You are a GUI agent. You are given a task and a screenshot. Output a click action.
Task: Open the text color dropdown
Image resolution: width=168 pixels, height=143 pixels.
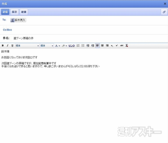[57, 46]
